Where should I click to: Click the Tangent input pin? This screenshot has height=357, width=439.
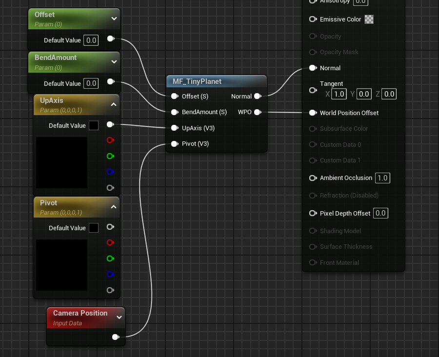click(313, 90)
